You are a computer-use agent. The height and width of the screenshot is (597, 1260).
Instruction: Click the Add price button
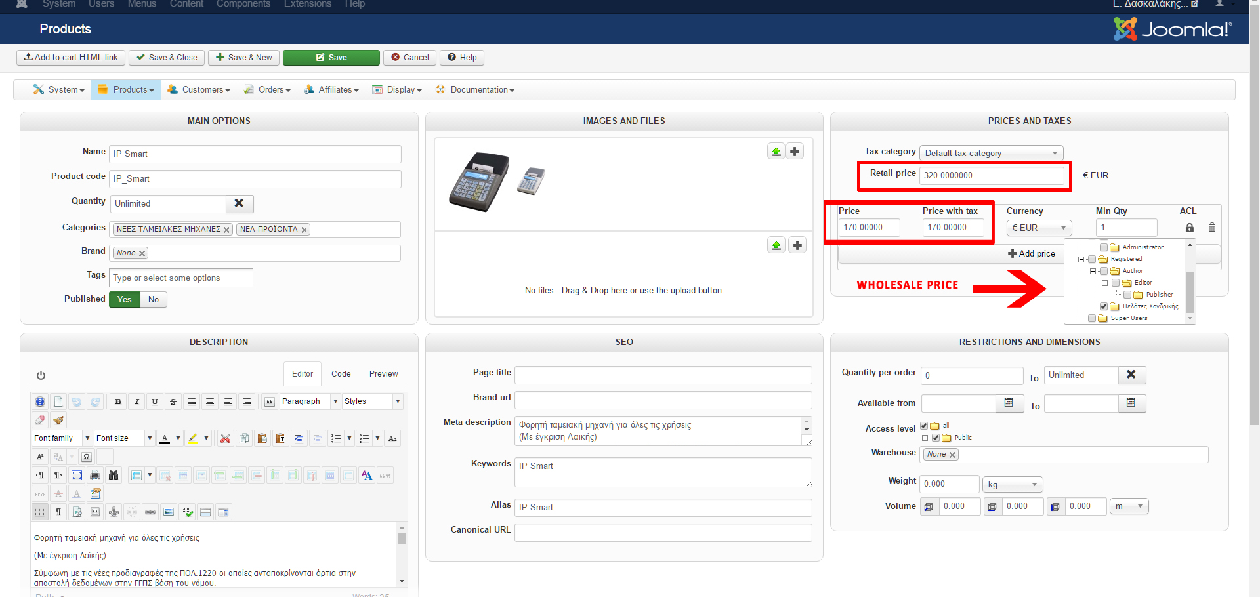[x=1032, y=253]
